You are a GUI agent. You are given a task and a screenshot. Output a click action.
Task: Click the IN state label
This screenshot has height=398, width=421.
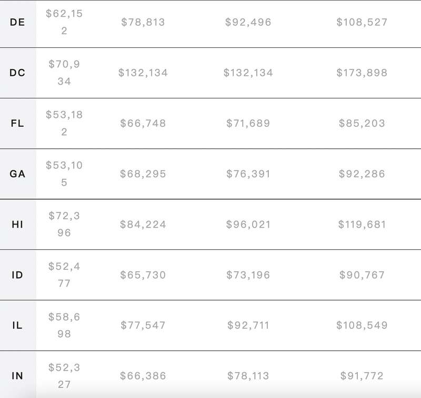point(17,376)
